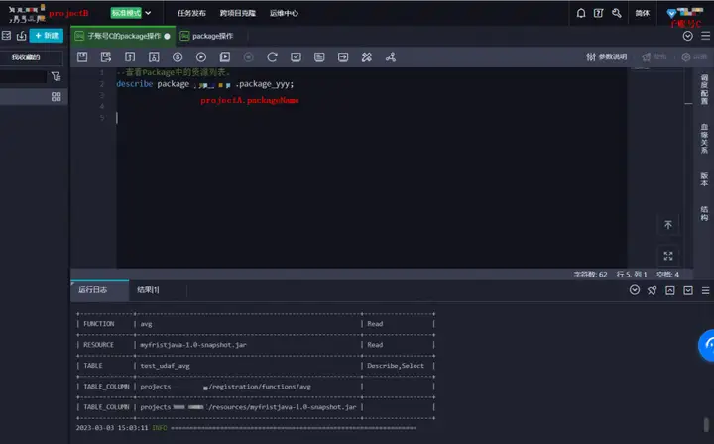Image resolution: width=714 pixels, height=444 pixels.
Task: Switch to the 结果[1] tab
Action: 148,290
